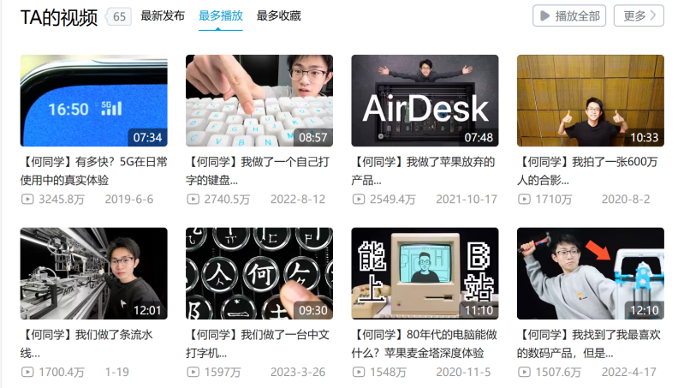Screen dimensions: 678x388
Task: Click the chevron arrow beside 更多
Action: [653, 15]
